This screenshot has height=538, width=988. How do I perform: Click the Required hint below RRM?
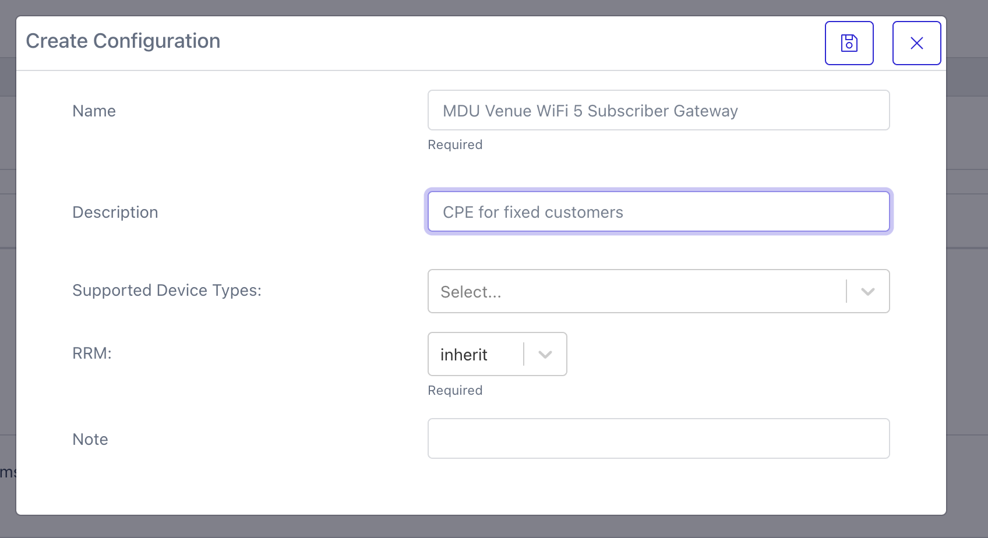click(x=455, y=391)
